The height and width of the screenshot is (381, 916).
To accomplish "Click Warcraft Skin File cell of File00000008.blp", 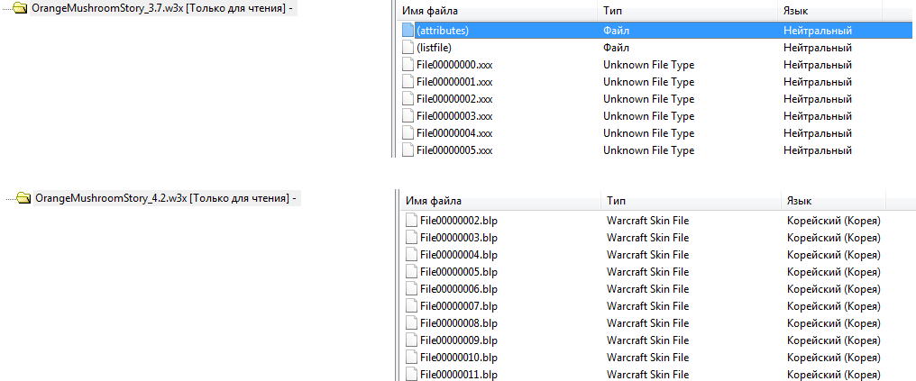I will coord(648,322).
